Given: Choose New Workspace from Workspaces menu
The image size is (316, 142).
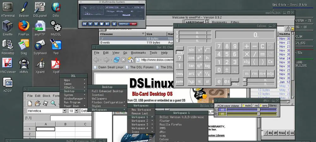Looking at the screenshot, I should tap(141, 109).
